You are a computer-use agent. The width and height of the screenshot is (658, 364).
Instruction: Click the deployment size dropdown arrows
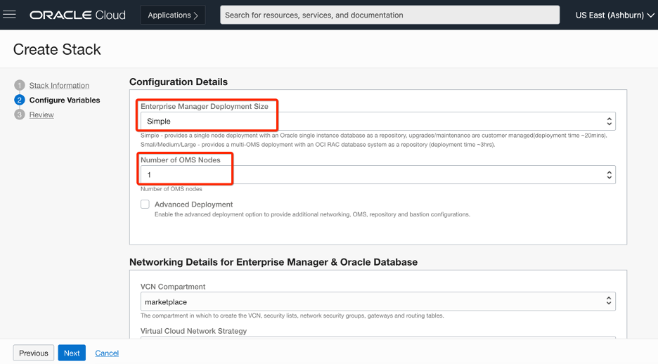(x=609, y=122)
